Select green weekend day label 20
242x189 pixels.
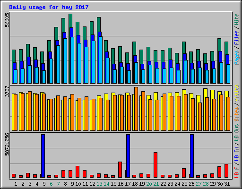[x=149, y=184]
